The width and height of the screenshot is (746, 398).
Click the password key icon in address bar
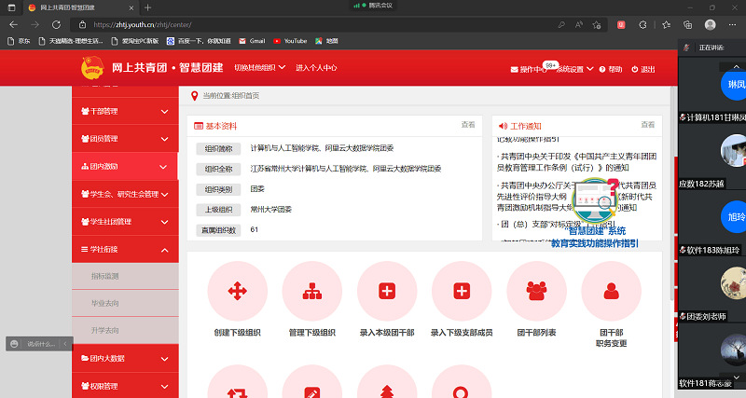point(561,25)
